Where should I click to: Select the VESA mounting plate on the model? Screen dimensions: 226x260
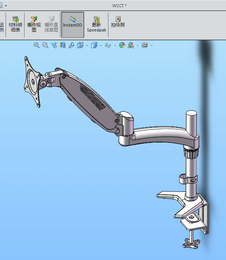pyautogui.click(x=32, y=82)
